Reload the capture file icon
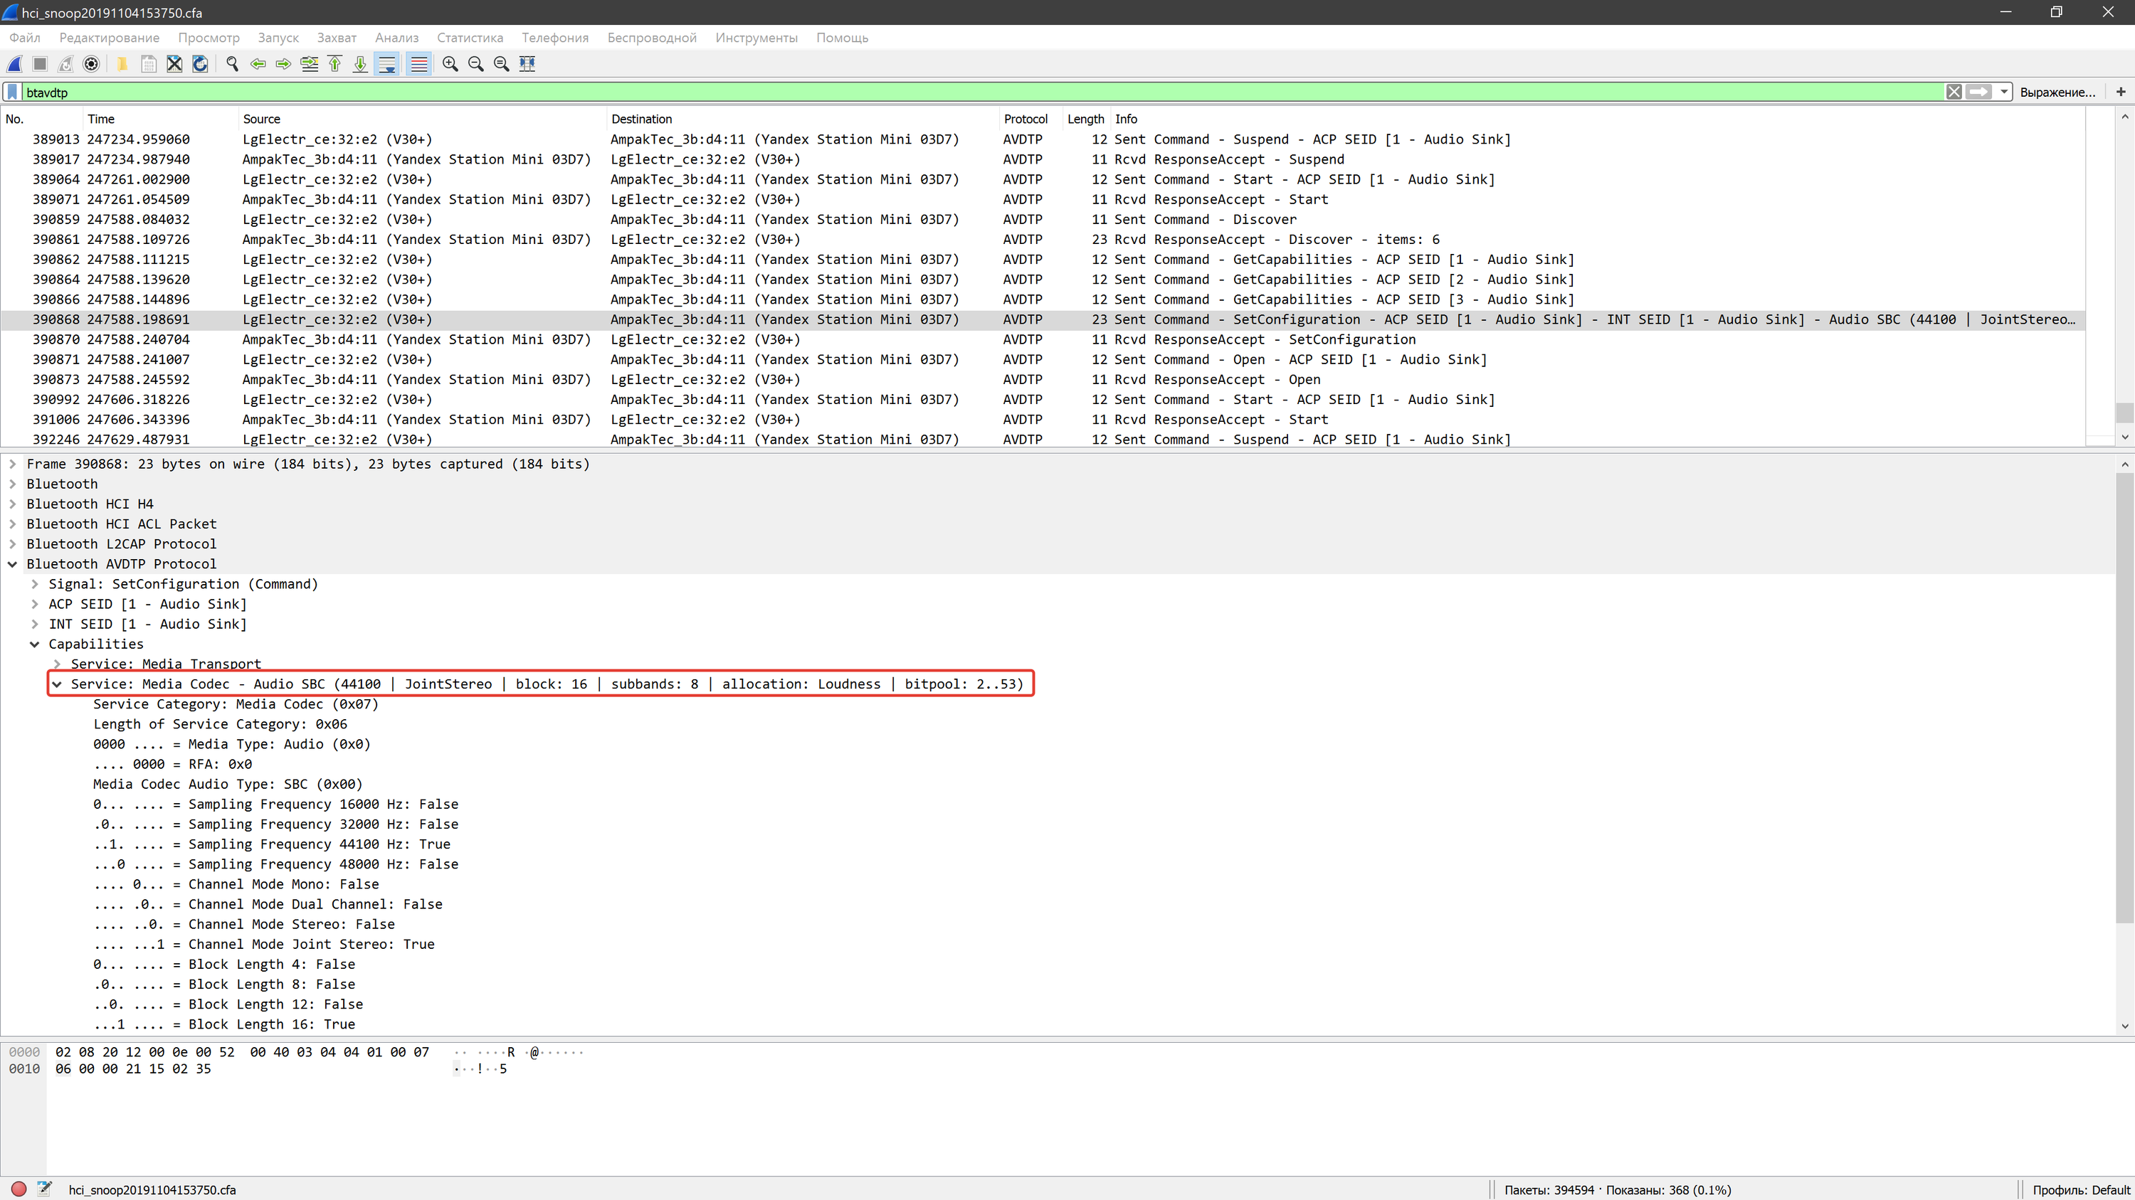The width and height of the screenshot is (2135, 1200). coord(200,64)
